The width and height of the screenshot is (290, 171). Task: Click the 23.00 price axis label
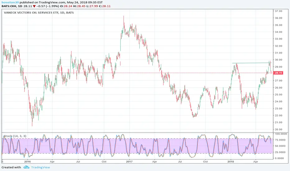[x=278, y=109]
